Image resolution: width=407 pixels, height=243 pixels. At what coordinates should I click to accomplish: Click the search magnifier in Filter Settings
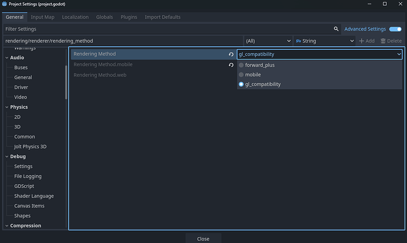point(336,29)
